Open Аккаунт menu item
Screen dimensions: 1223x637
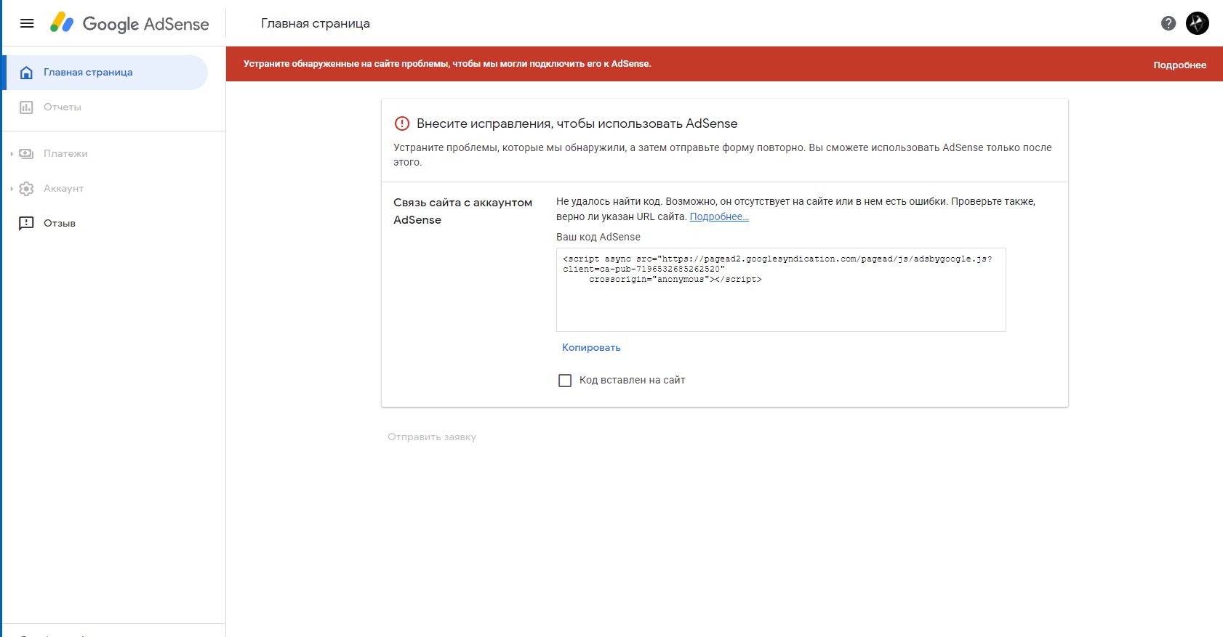pos(63,189)
